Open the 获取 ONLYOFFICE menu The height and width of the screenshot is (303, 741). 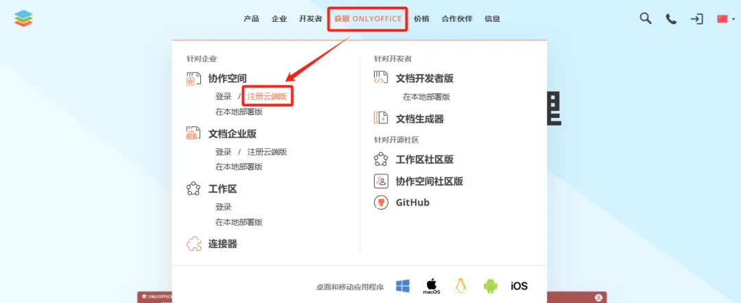pos(368,19)
